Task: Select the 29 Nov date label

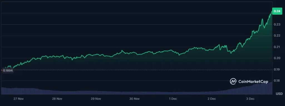Action: [96, 99]
